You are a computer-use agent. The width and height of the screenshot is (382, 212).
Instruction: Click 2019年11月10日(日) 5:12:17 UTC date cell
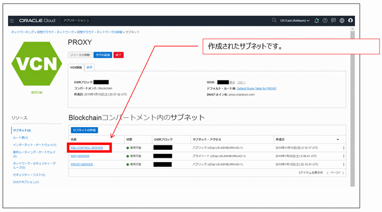[297, 148]
